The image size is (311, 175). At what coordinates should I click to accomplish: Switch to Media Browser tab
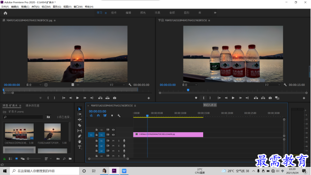32,106
